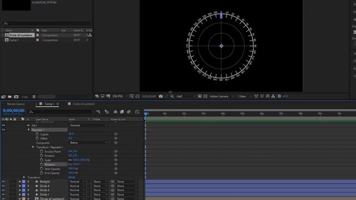Screen dimensions: 356x200
Task: Sort project items by Type column
Action: click(44, 30)
